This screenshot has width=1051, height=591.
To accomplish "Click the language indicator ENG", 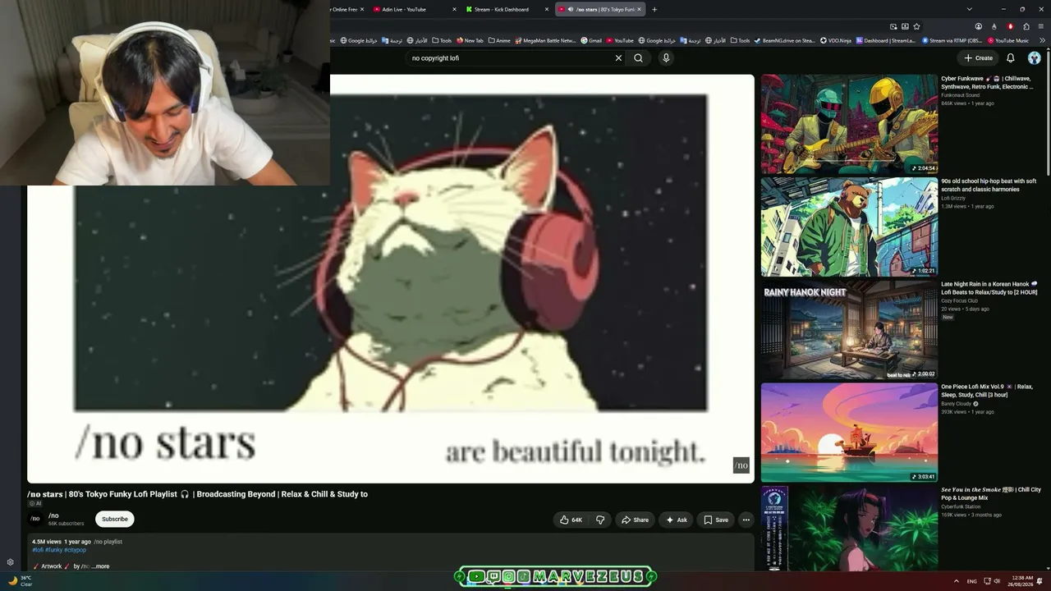I will click(x=972, y=581).
